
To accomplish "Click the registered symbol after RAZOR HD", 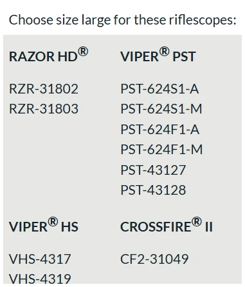I will [83, 52].
